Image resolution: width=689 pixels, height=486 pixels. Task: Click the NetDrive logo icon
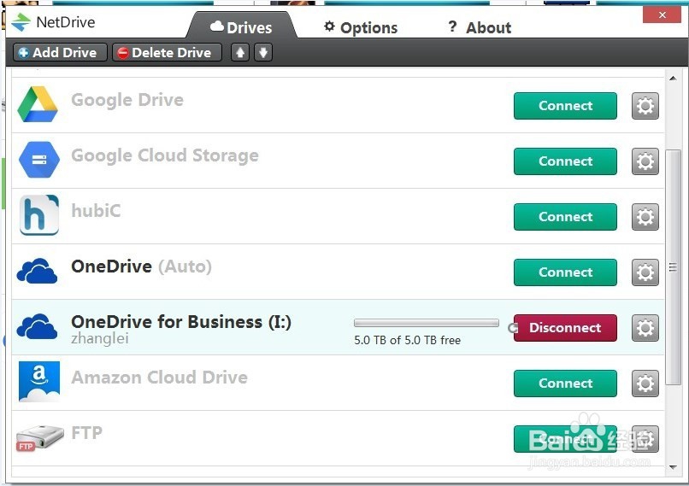click(21, 22)
